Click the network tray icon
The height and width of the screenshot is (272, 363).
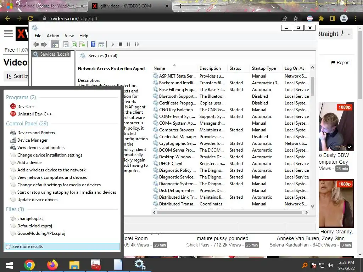(x=322, y=265)
